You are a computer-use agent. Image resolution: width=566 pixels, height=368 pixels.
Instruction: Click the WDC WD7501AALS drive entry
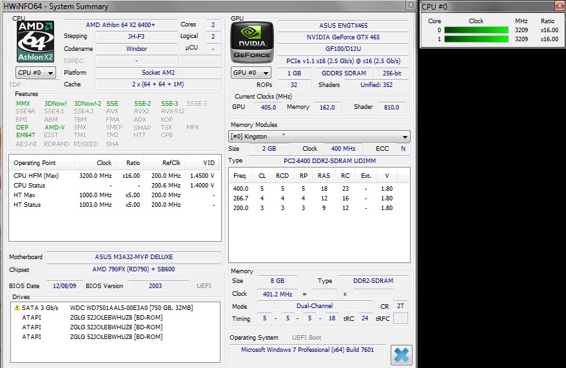tap(115, 308)
